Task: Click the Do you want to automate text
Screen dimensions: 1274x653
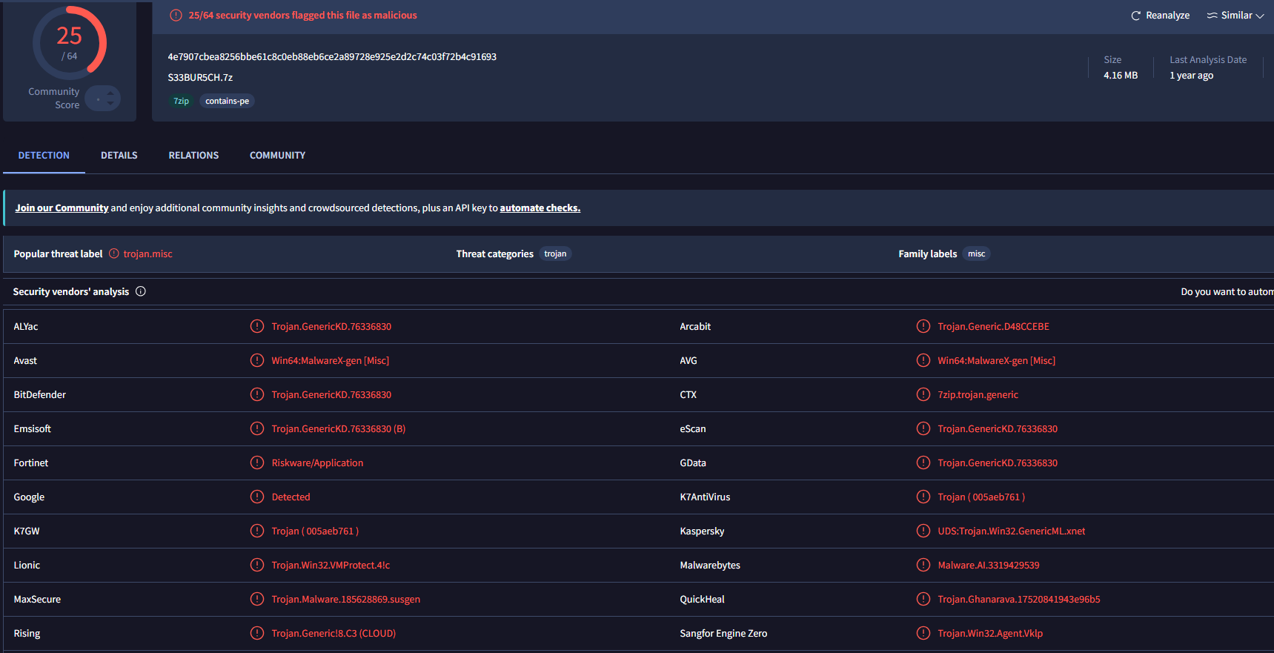Action: [1227, 292]
